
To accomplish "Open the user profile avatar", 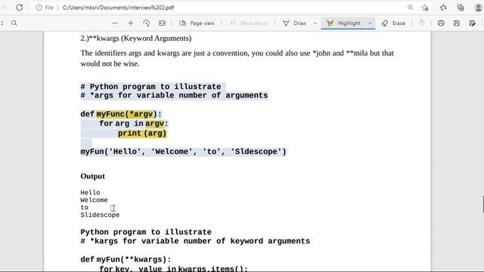I will [478, 8].
